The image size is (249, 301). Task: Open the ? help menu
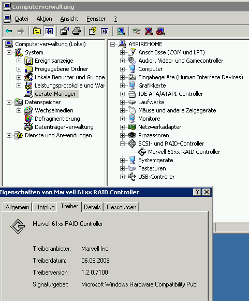pyautogui.click(x=115, y=19)
